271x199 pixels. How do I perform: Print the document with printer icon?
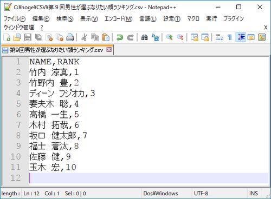[70, 37]
